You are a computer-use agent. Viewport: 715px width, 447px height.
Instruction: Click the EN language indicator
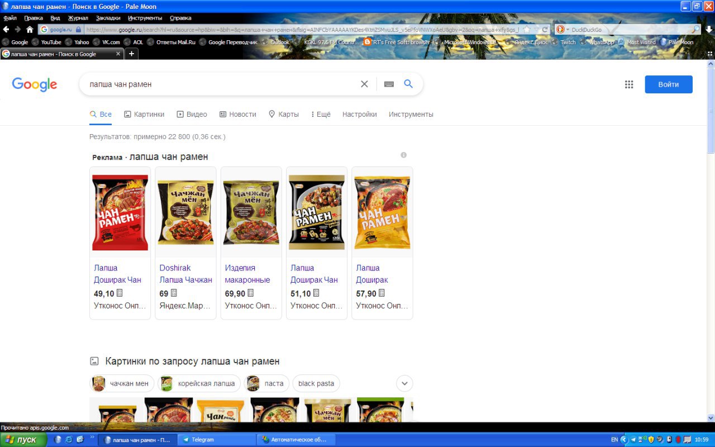[614, 440]
